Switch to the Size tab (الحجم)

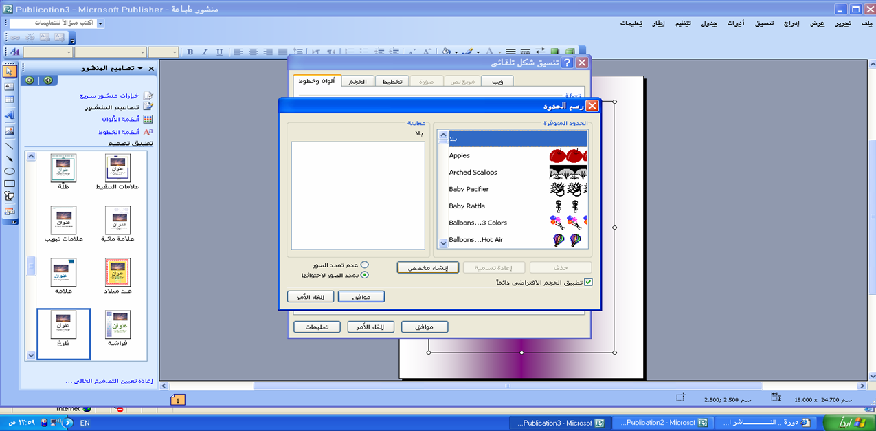[x=357, y=81]
